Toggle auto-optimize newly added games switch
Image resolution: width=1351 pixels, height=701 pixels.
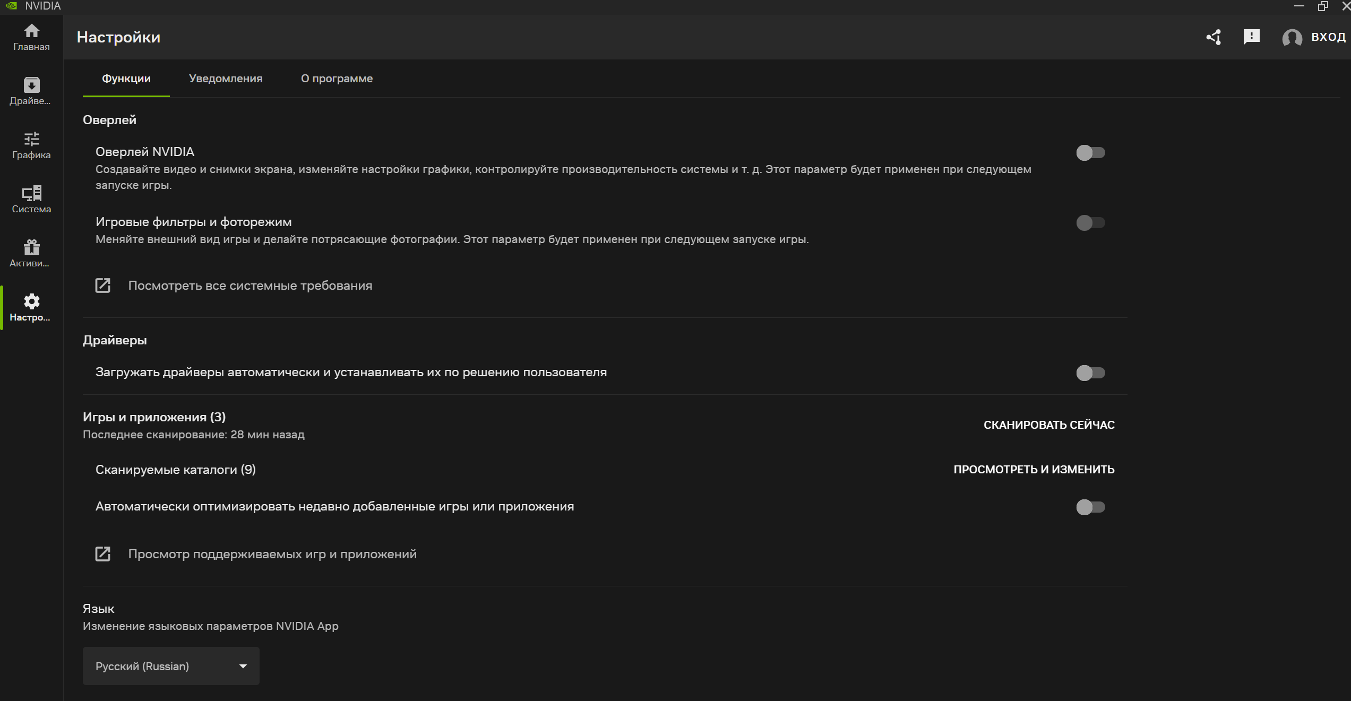[1090, 507]
